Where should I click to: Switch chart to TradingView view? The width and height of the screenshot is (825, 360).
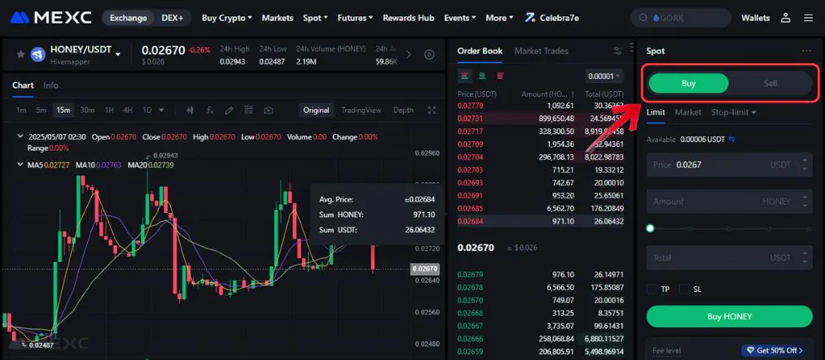point(362,111)
